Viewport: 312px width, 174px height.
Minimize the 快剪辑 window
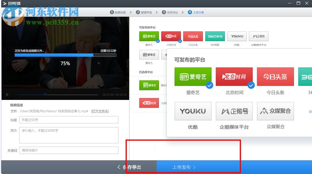(x=290, y=3)
